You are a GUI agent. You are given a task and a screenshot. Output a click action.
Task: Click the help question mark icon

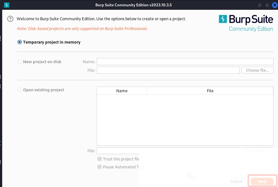(10, 19)
